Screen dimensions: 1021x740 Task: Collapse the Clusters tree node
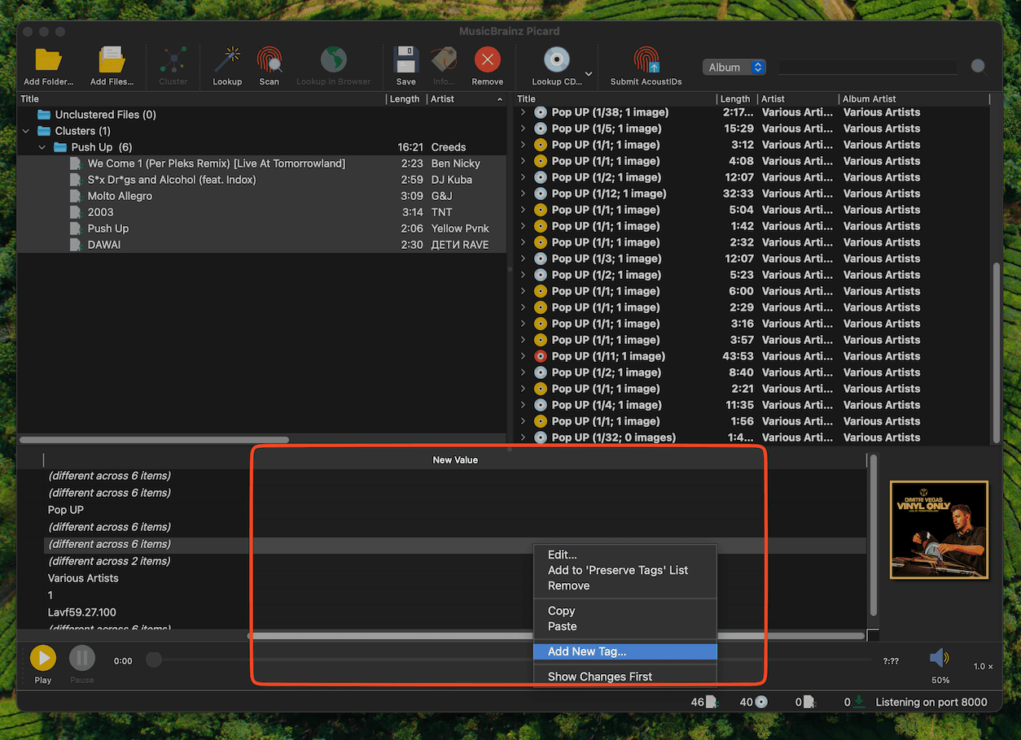point(26,131)
